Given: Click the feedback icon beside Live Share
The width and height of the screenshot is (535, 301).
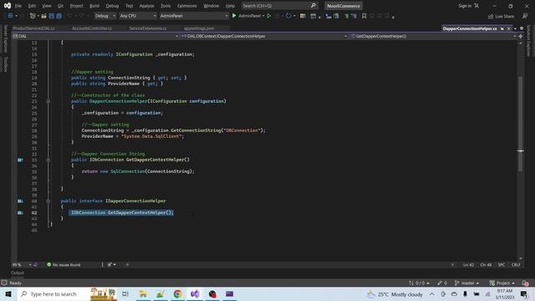Looking at the screenshot, I should click(x=525, y=16).
